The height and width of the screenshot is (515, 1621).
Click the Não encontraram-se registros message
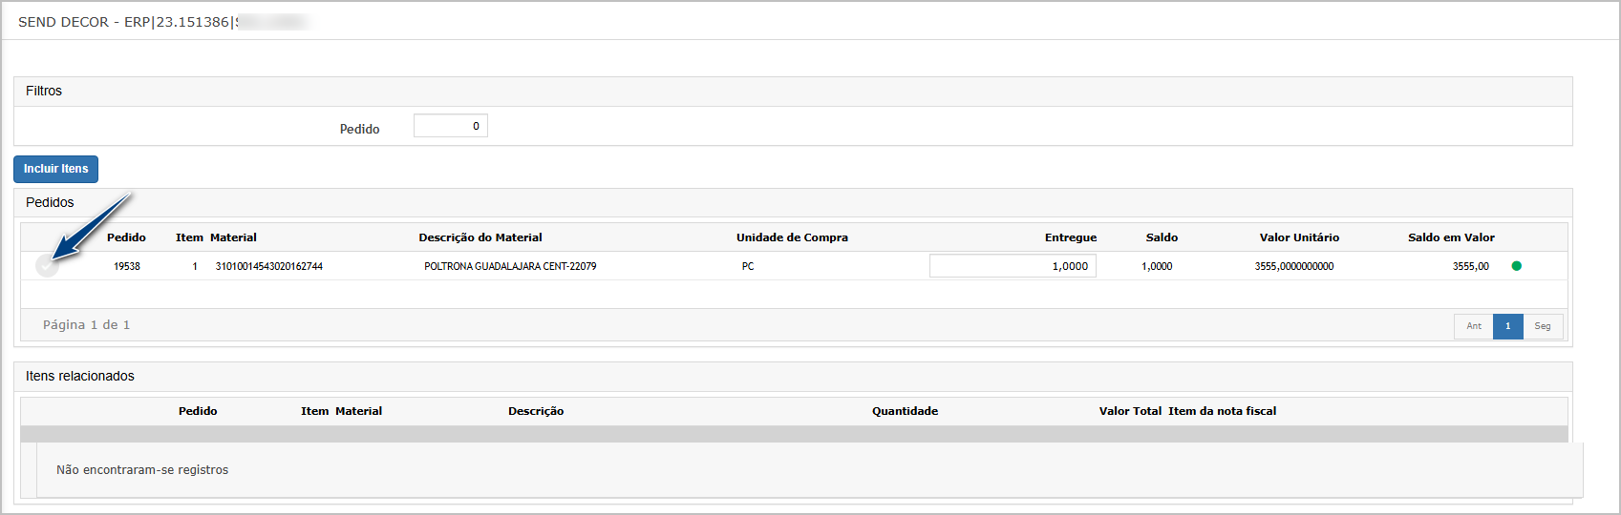coord(142,470)
